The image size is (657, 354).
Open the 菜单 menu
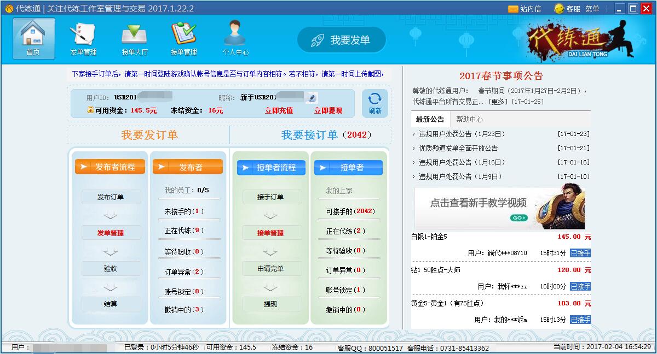coord(592,9)
